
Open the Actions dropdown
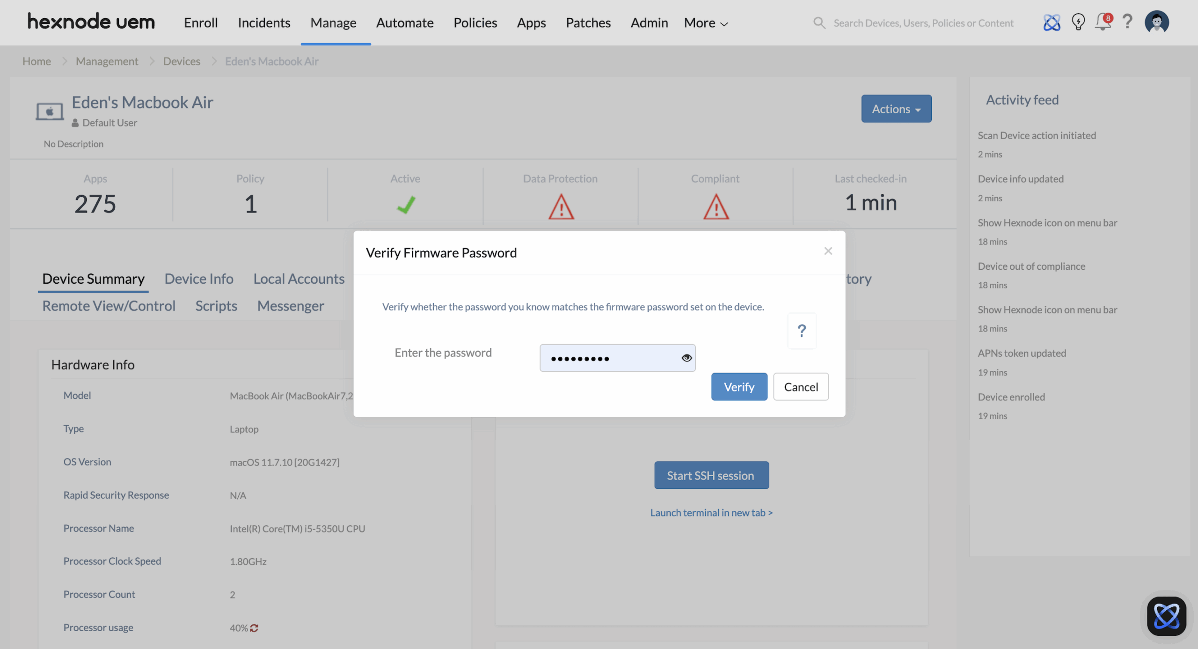(x=896, y=108)
